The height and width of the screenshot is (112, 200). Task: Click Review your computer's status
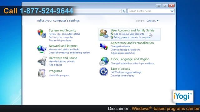coord(64,34)
